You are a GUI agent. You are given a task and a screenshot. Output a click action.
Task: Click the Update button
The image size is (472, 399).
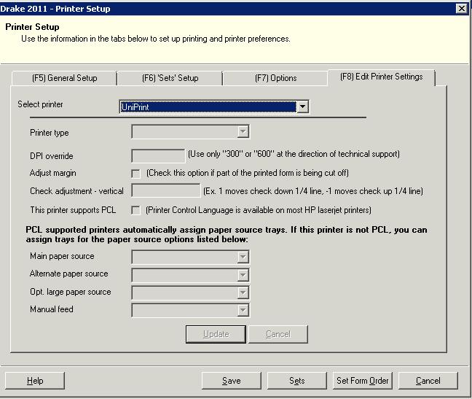pos(216,334)
